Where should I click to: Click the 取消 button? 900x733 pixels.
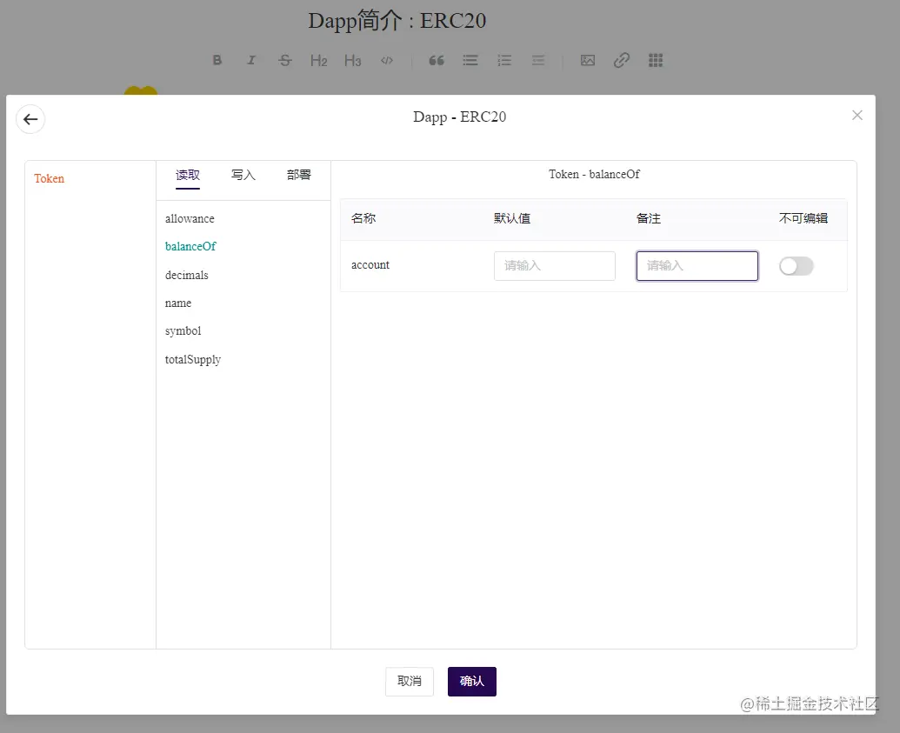[410, 682]
